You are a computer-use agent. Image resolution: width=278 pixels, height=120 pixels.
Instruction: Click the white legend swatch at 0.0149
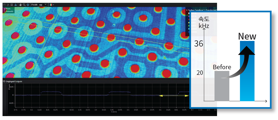(189, 13)
